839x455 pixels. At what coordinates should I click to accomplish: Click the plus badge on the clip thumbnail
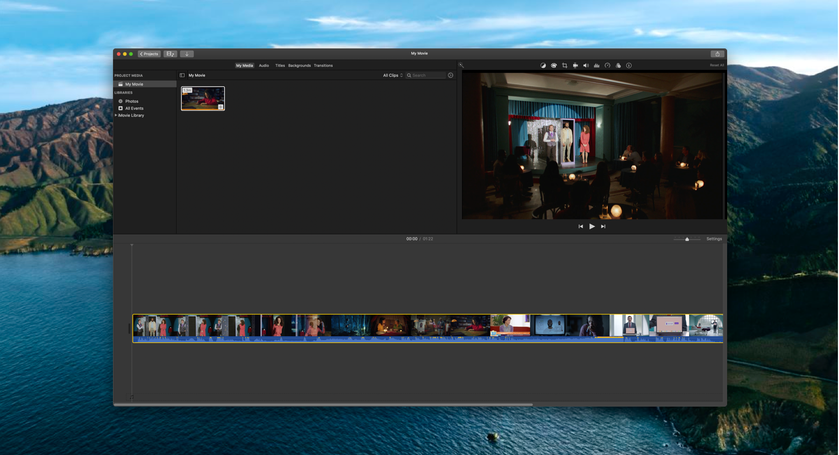(221, 106)
